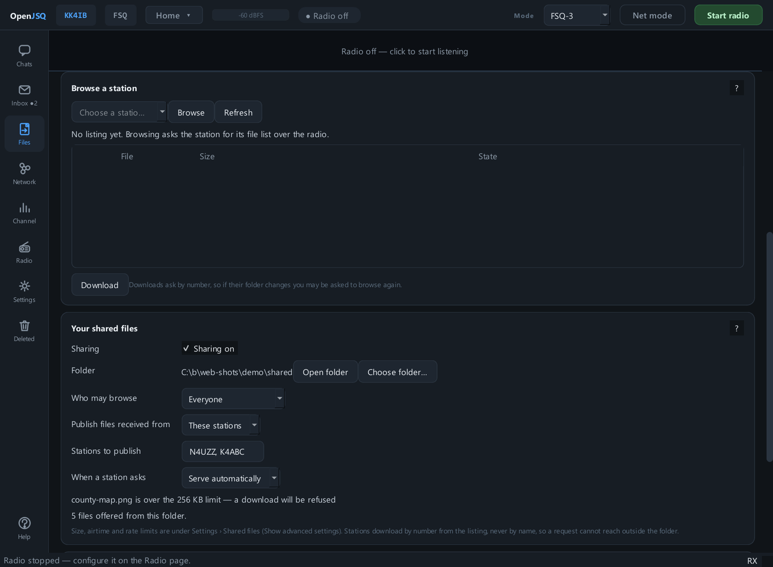Click the RX indicator in status bar

click(752, 560)
